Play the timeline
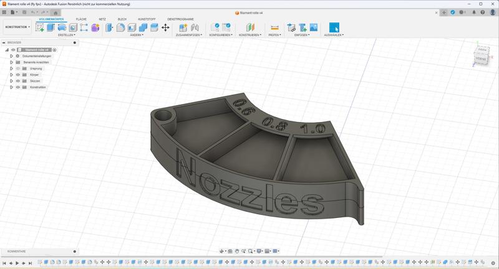499x269 pixels. [17, 263]
